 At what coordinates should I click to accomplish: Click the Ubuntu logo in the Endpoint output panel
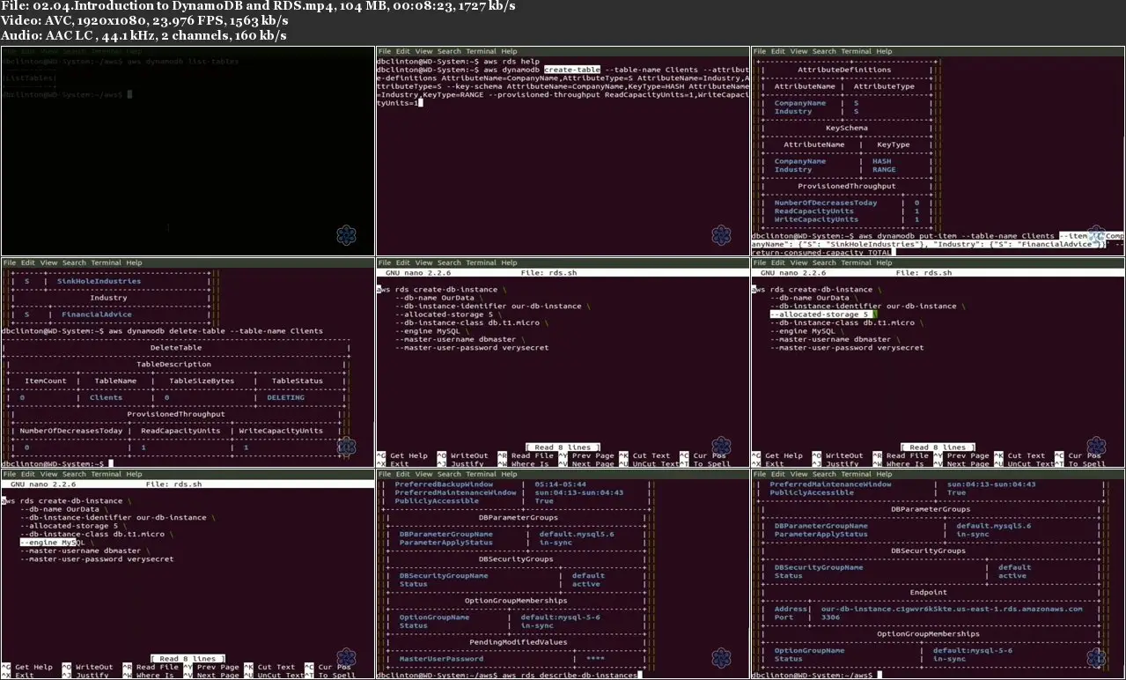[1096, 656]
